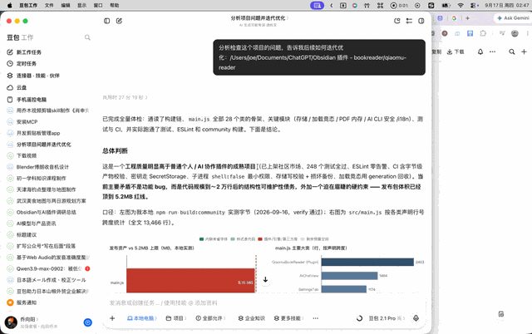
Task: Toggle the right side panel icon
Action: pyautogui.click(x=421, y=21)
